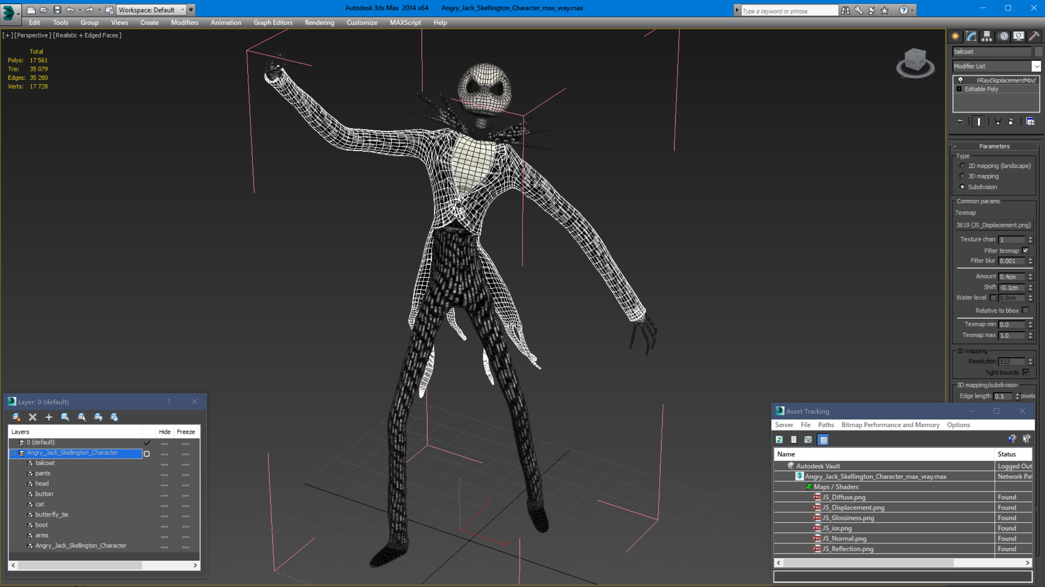The width and height of the screenshot is (1045, 587).
Task: Select Subdivision displacement type
Action: (x=962, y=186)
